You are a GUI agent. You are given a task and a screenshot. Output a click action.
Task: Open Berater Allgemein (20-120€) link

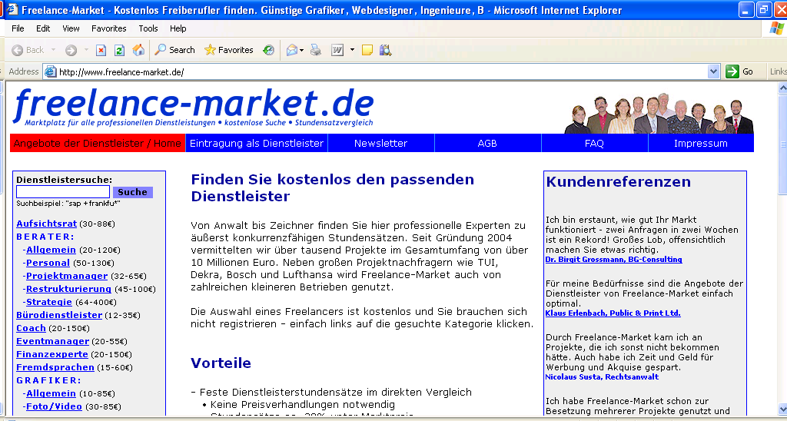point(51,250)
